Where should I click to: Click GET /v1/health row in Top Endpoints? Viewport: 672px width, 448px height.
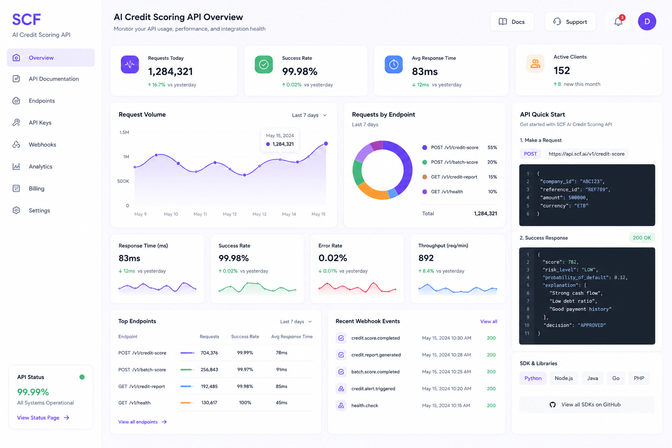coord(216,403)
